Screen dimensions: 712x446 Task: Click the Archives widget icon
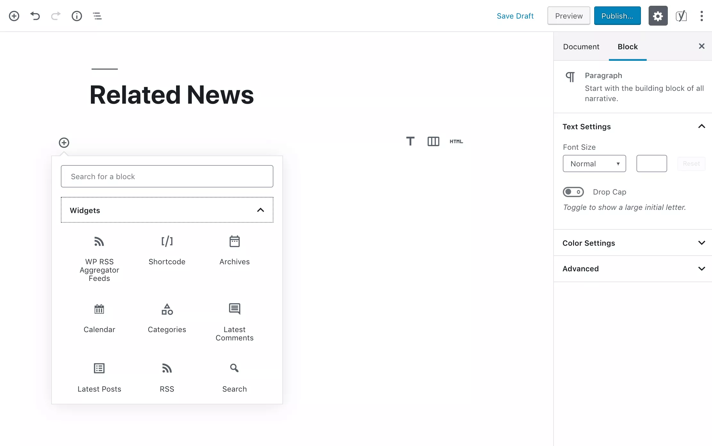click(234, 241)
